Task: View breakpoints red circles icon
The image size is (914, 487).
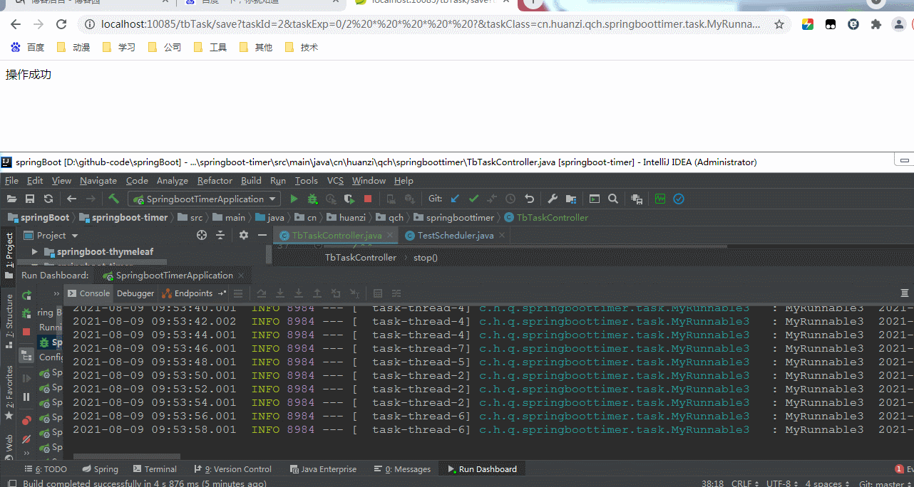Action: tap(26, 421)
